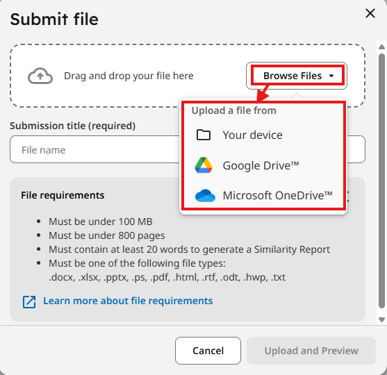Click the scrollbar down arrow
Viewport: 387px width, 375px height.
382,319
